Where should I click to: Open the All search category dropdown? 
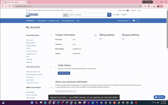[x=66, y=15]
